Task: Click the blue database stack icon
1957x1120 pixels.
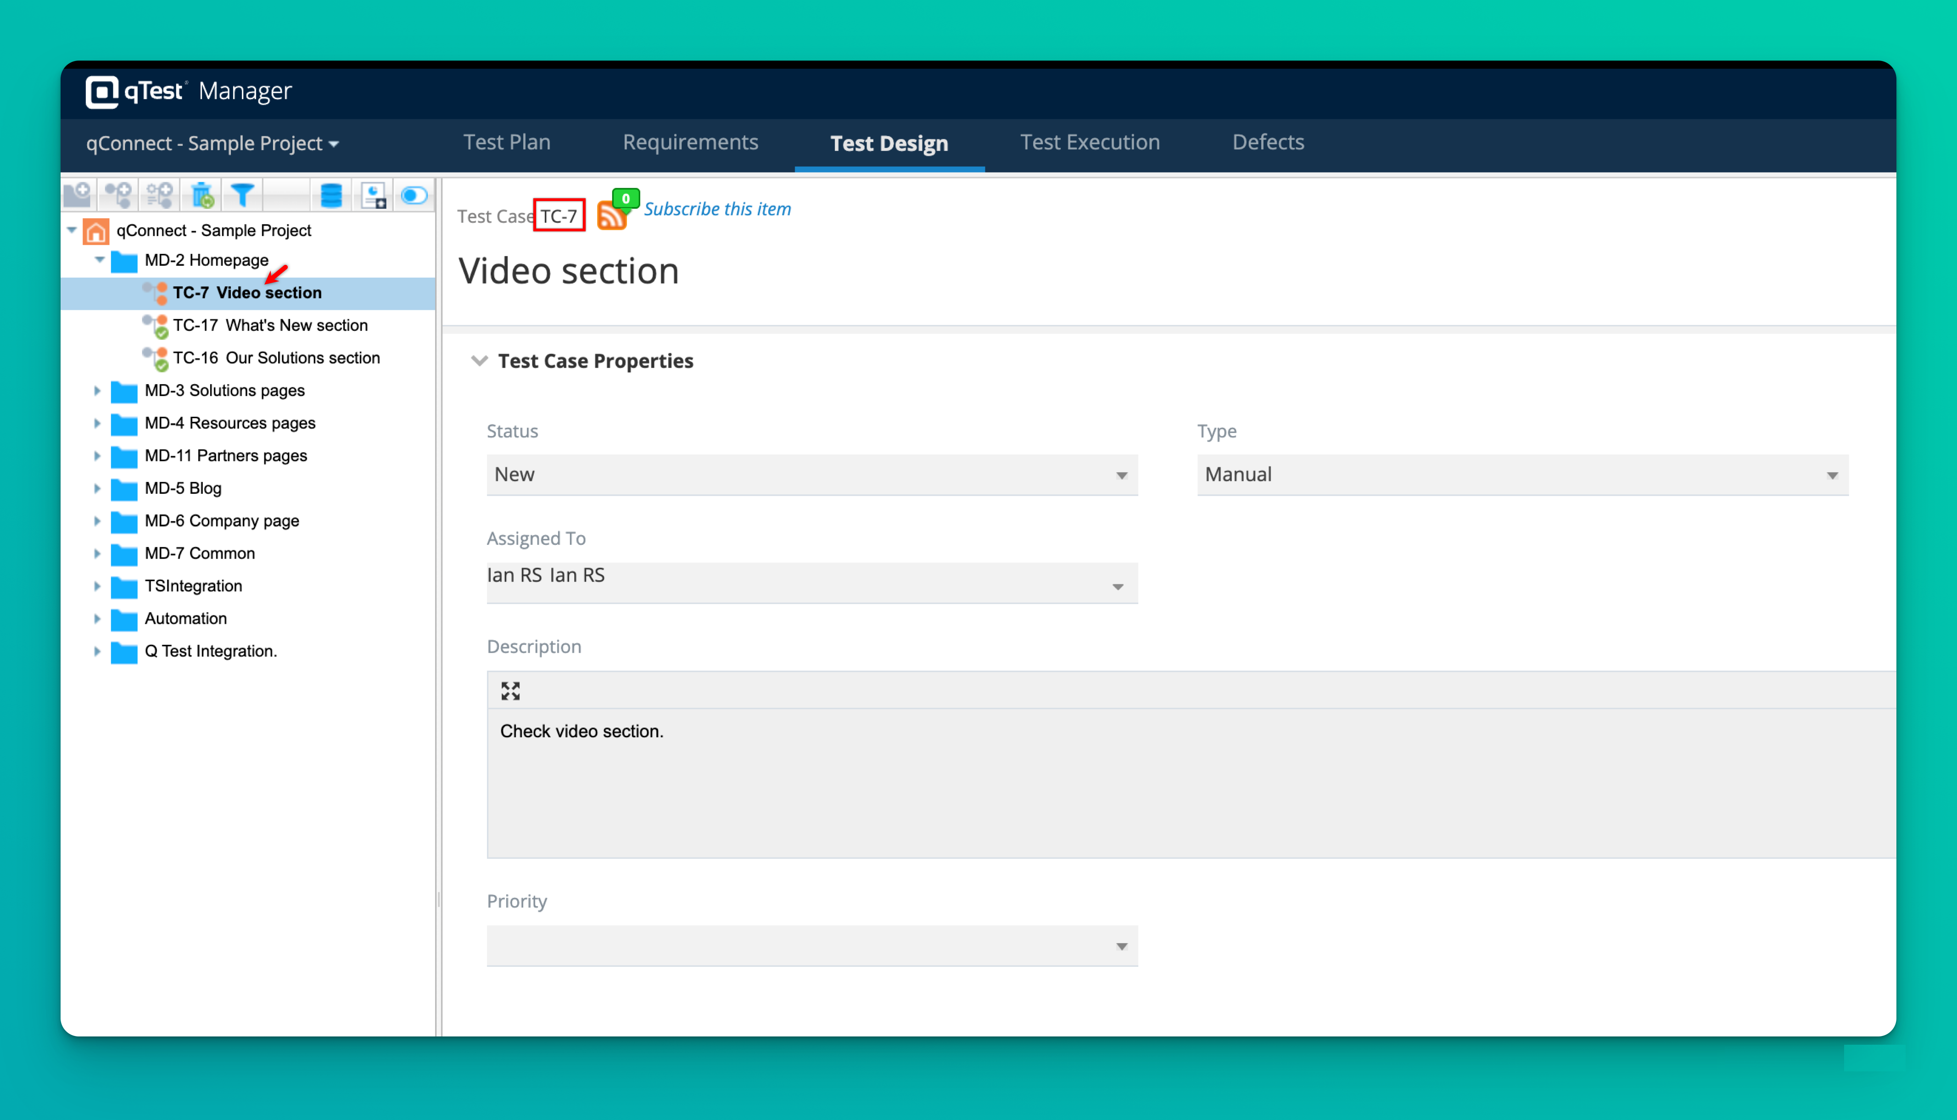Action: [330, 195]
